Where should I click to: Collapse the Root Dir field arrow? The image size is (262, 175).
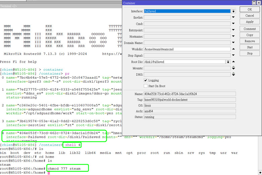click(x=233, y=62)
